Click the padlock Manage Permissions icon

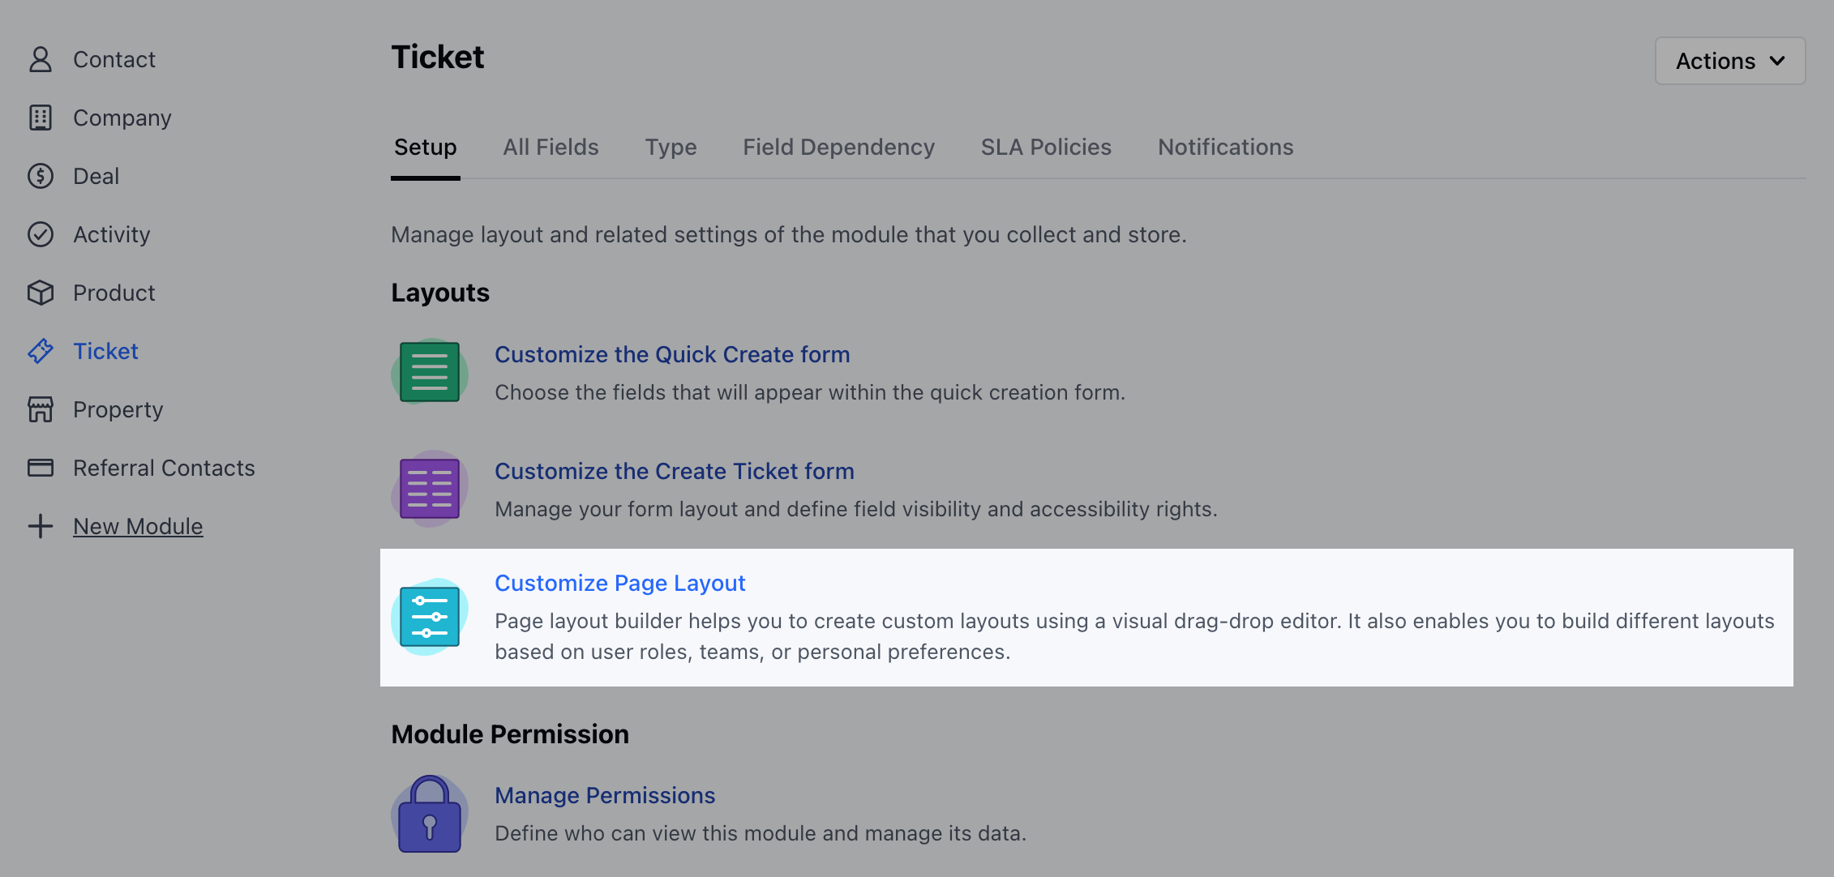click(430, 814)
